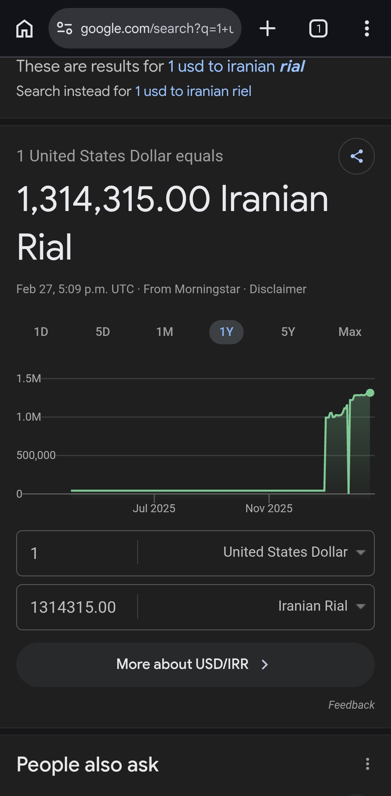The height and width of the screenshot is (796, 391).
Task: Switch chart to 5Y range
Action: 288,332
